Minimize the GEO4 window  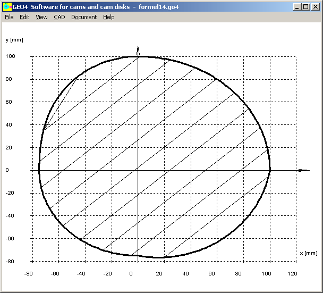(297, 7)
